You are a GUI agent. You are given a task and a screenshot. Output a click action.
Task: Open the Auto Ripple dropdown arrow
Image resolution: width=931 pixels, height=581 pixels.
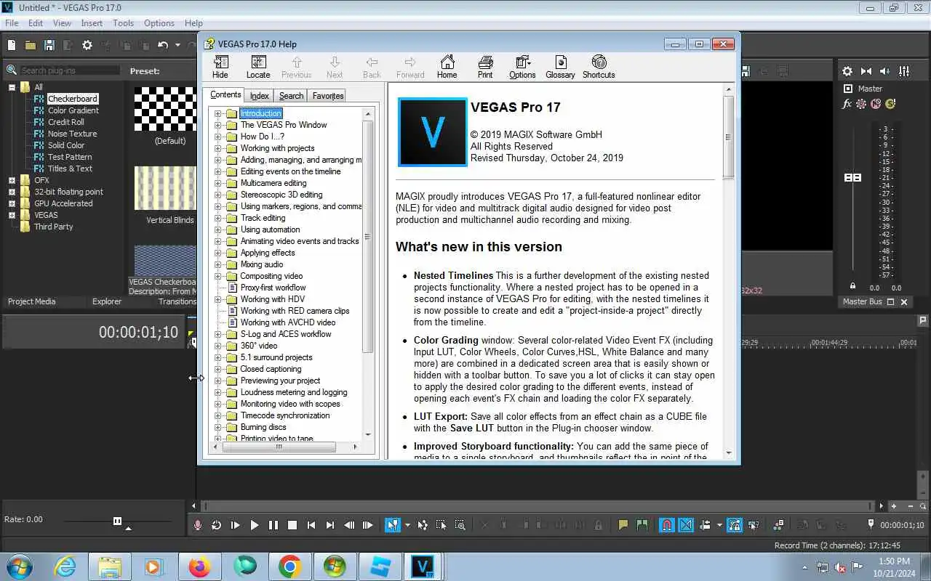(x=719, y=525)
